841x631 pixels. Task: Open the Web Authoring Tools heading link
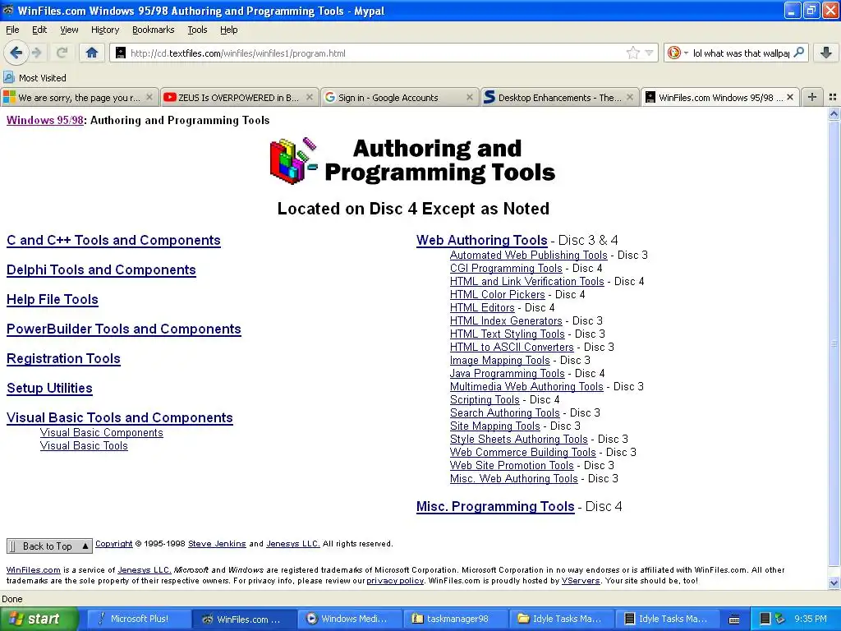tap(481, 241)
